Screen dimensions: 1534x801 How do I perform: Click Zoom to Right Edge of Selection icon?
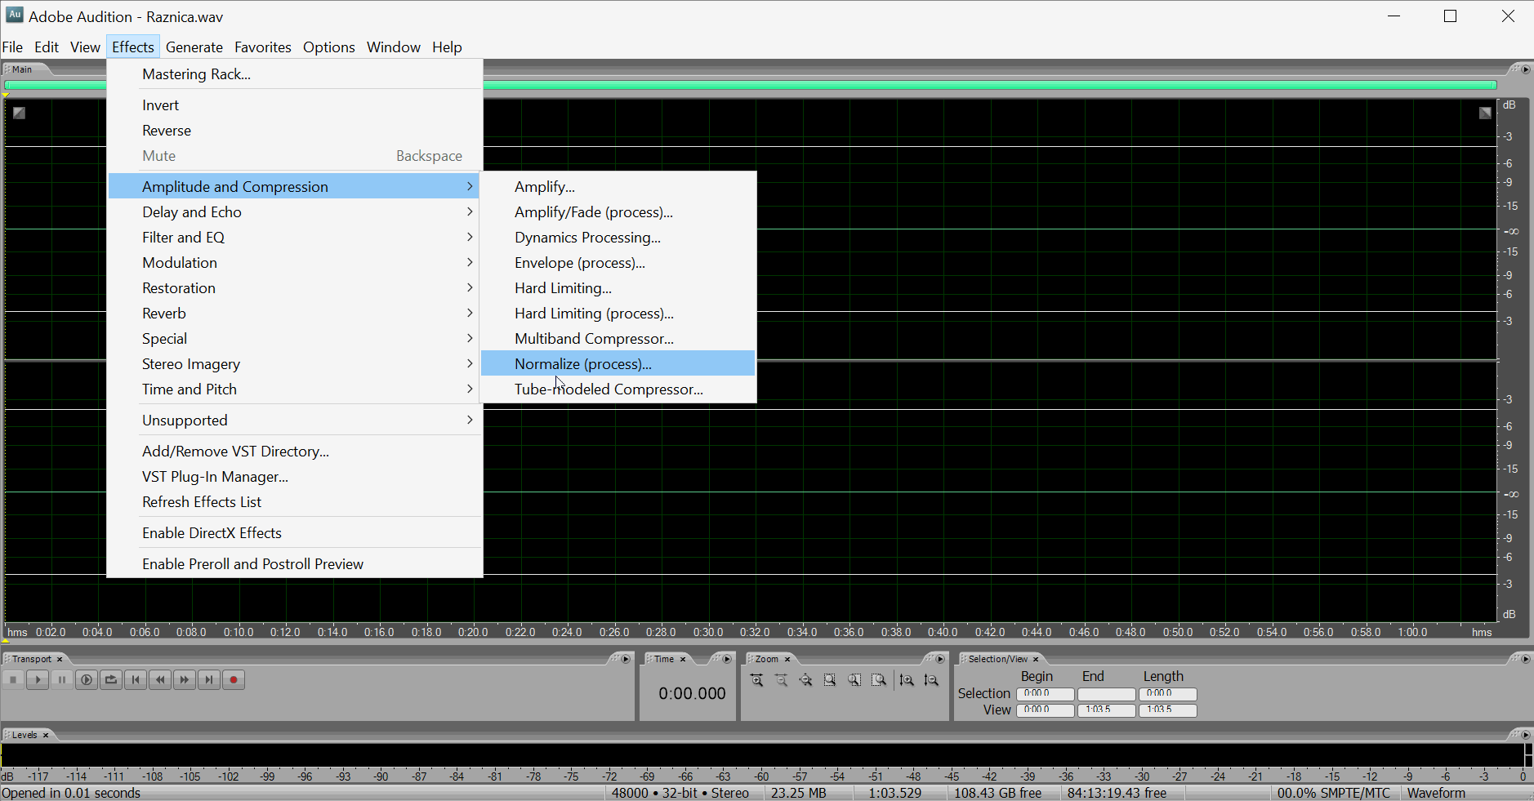tap(879, 680)
